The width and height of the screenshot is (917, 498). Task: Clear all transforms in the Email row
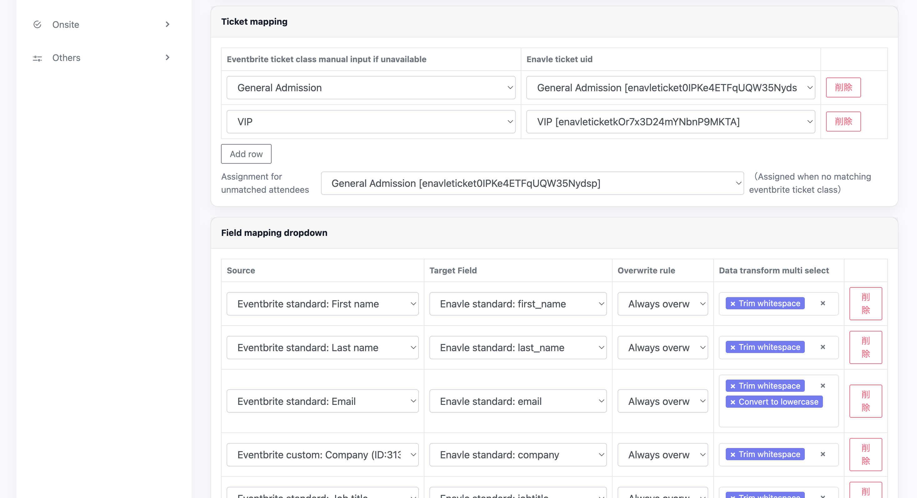[x=823, y=386]
